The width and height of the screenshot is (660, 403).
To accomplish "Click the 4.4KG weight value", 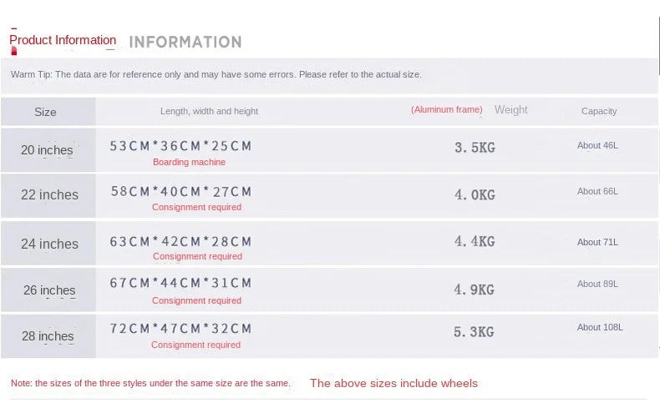I will pos(475,241).
